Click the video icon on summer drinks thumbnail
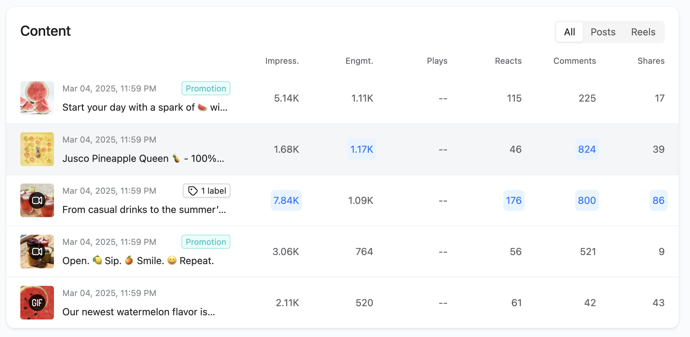The image size is (690, 337). pyautogui.click(x=37, y=200)
